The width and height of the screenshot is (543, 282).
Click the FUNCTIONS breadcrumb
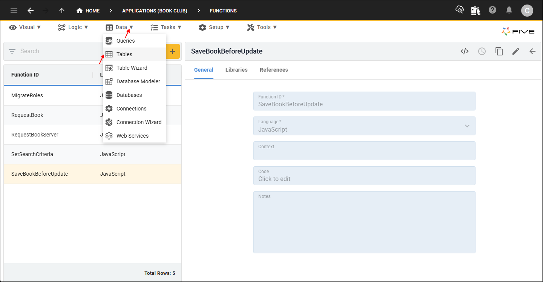click(x=223, y=11)
